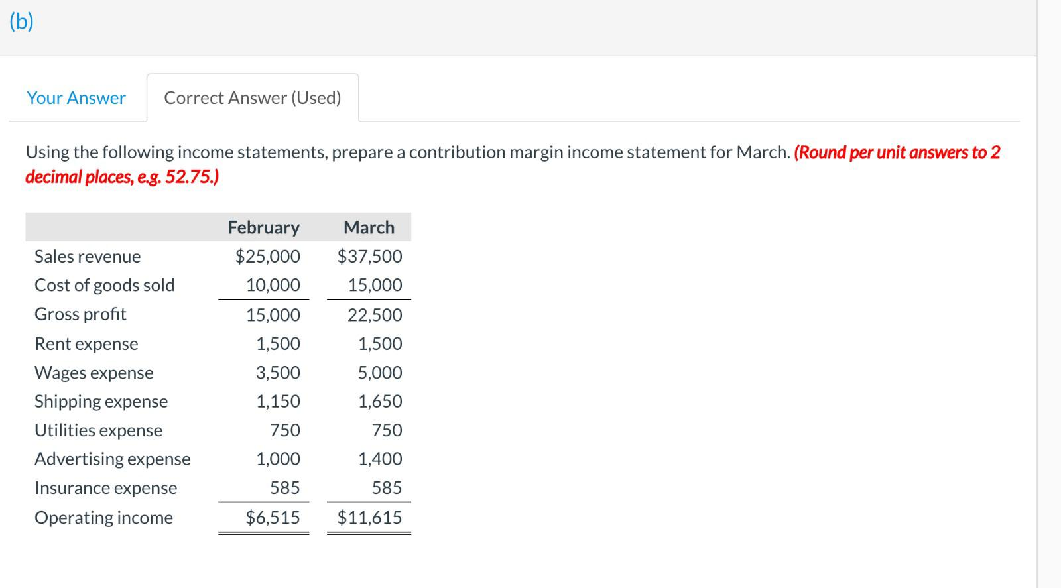Image resolution: width=1061 pixels, height=588 pixels.
Task: Click the Sales revenue row label
Action: click(88, 257)
